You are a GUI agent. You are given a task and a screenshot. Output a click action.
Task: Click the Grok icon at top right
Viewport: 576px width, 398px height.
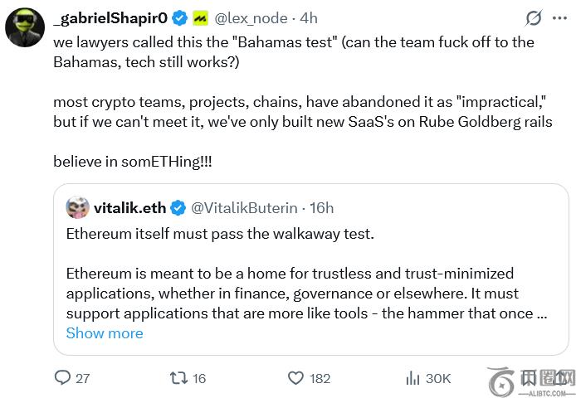(x=535, y=17)
